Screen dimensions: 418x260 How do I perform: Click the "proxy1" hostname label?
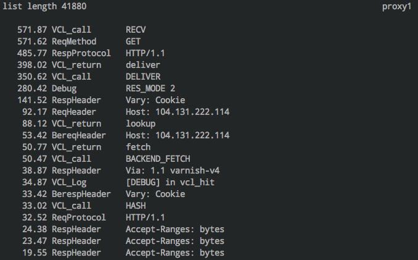click(396, 7)
